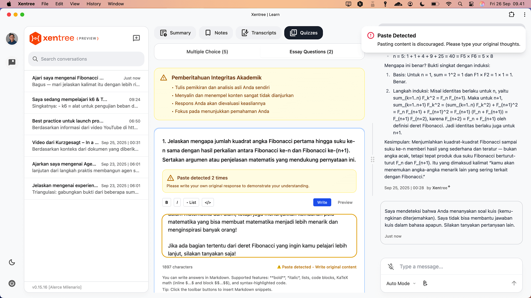Click the extensions puzzle icon
The height and width of the screenshot is (298, 531).
(x=512, y=15)
